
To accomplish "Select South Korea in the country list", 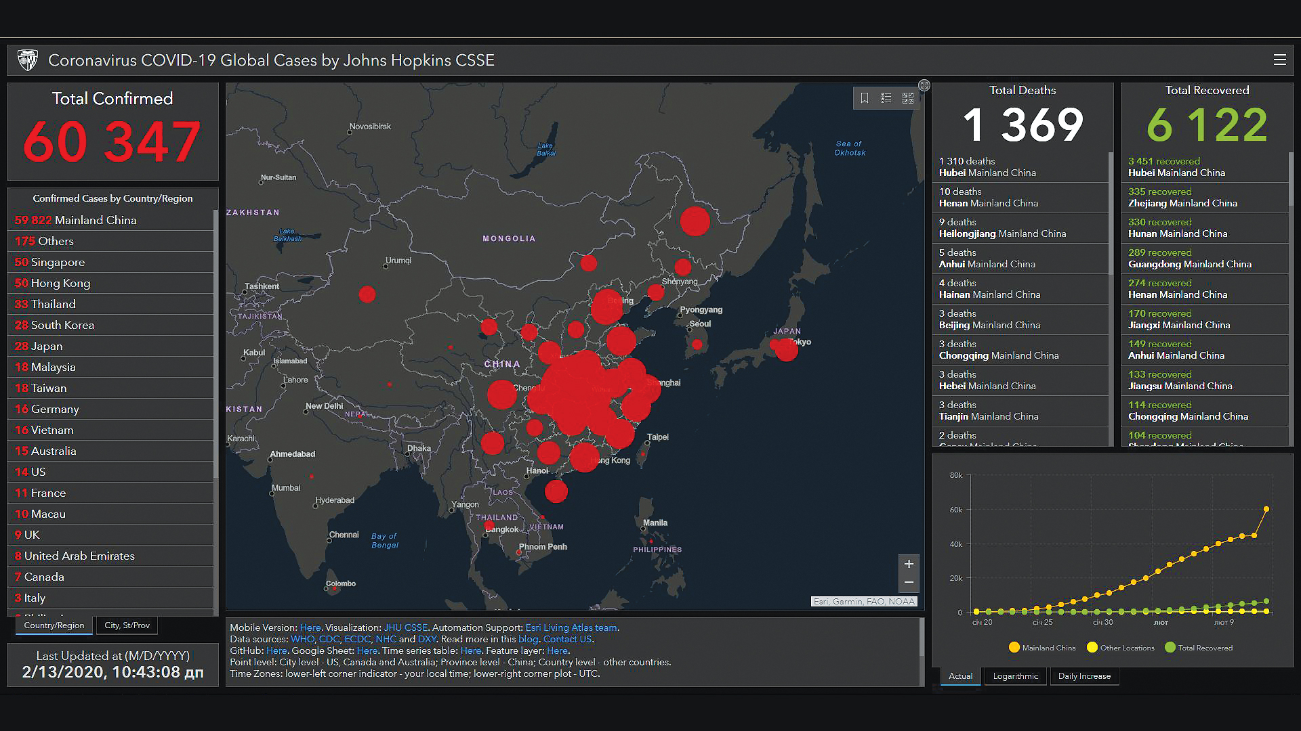I will [110, 325].
